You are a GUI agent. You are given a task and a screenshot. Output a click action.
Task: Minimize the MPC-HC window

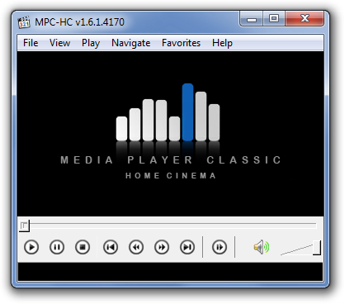[252, 19]
